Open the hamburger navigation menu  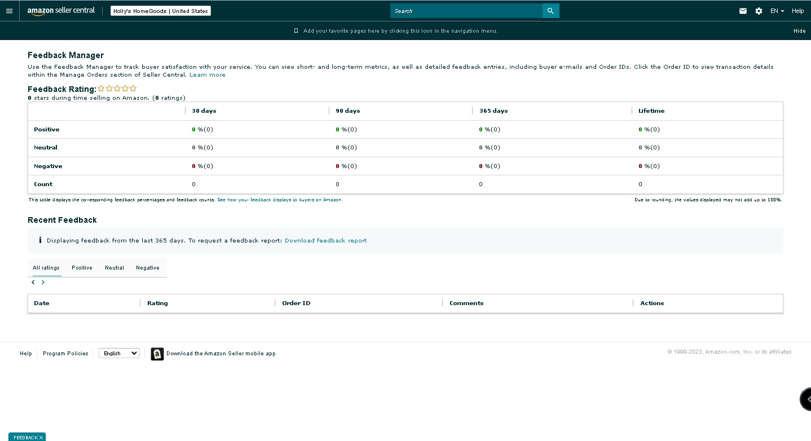click(x=9, y=11)
